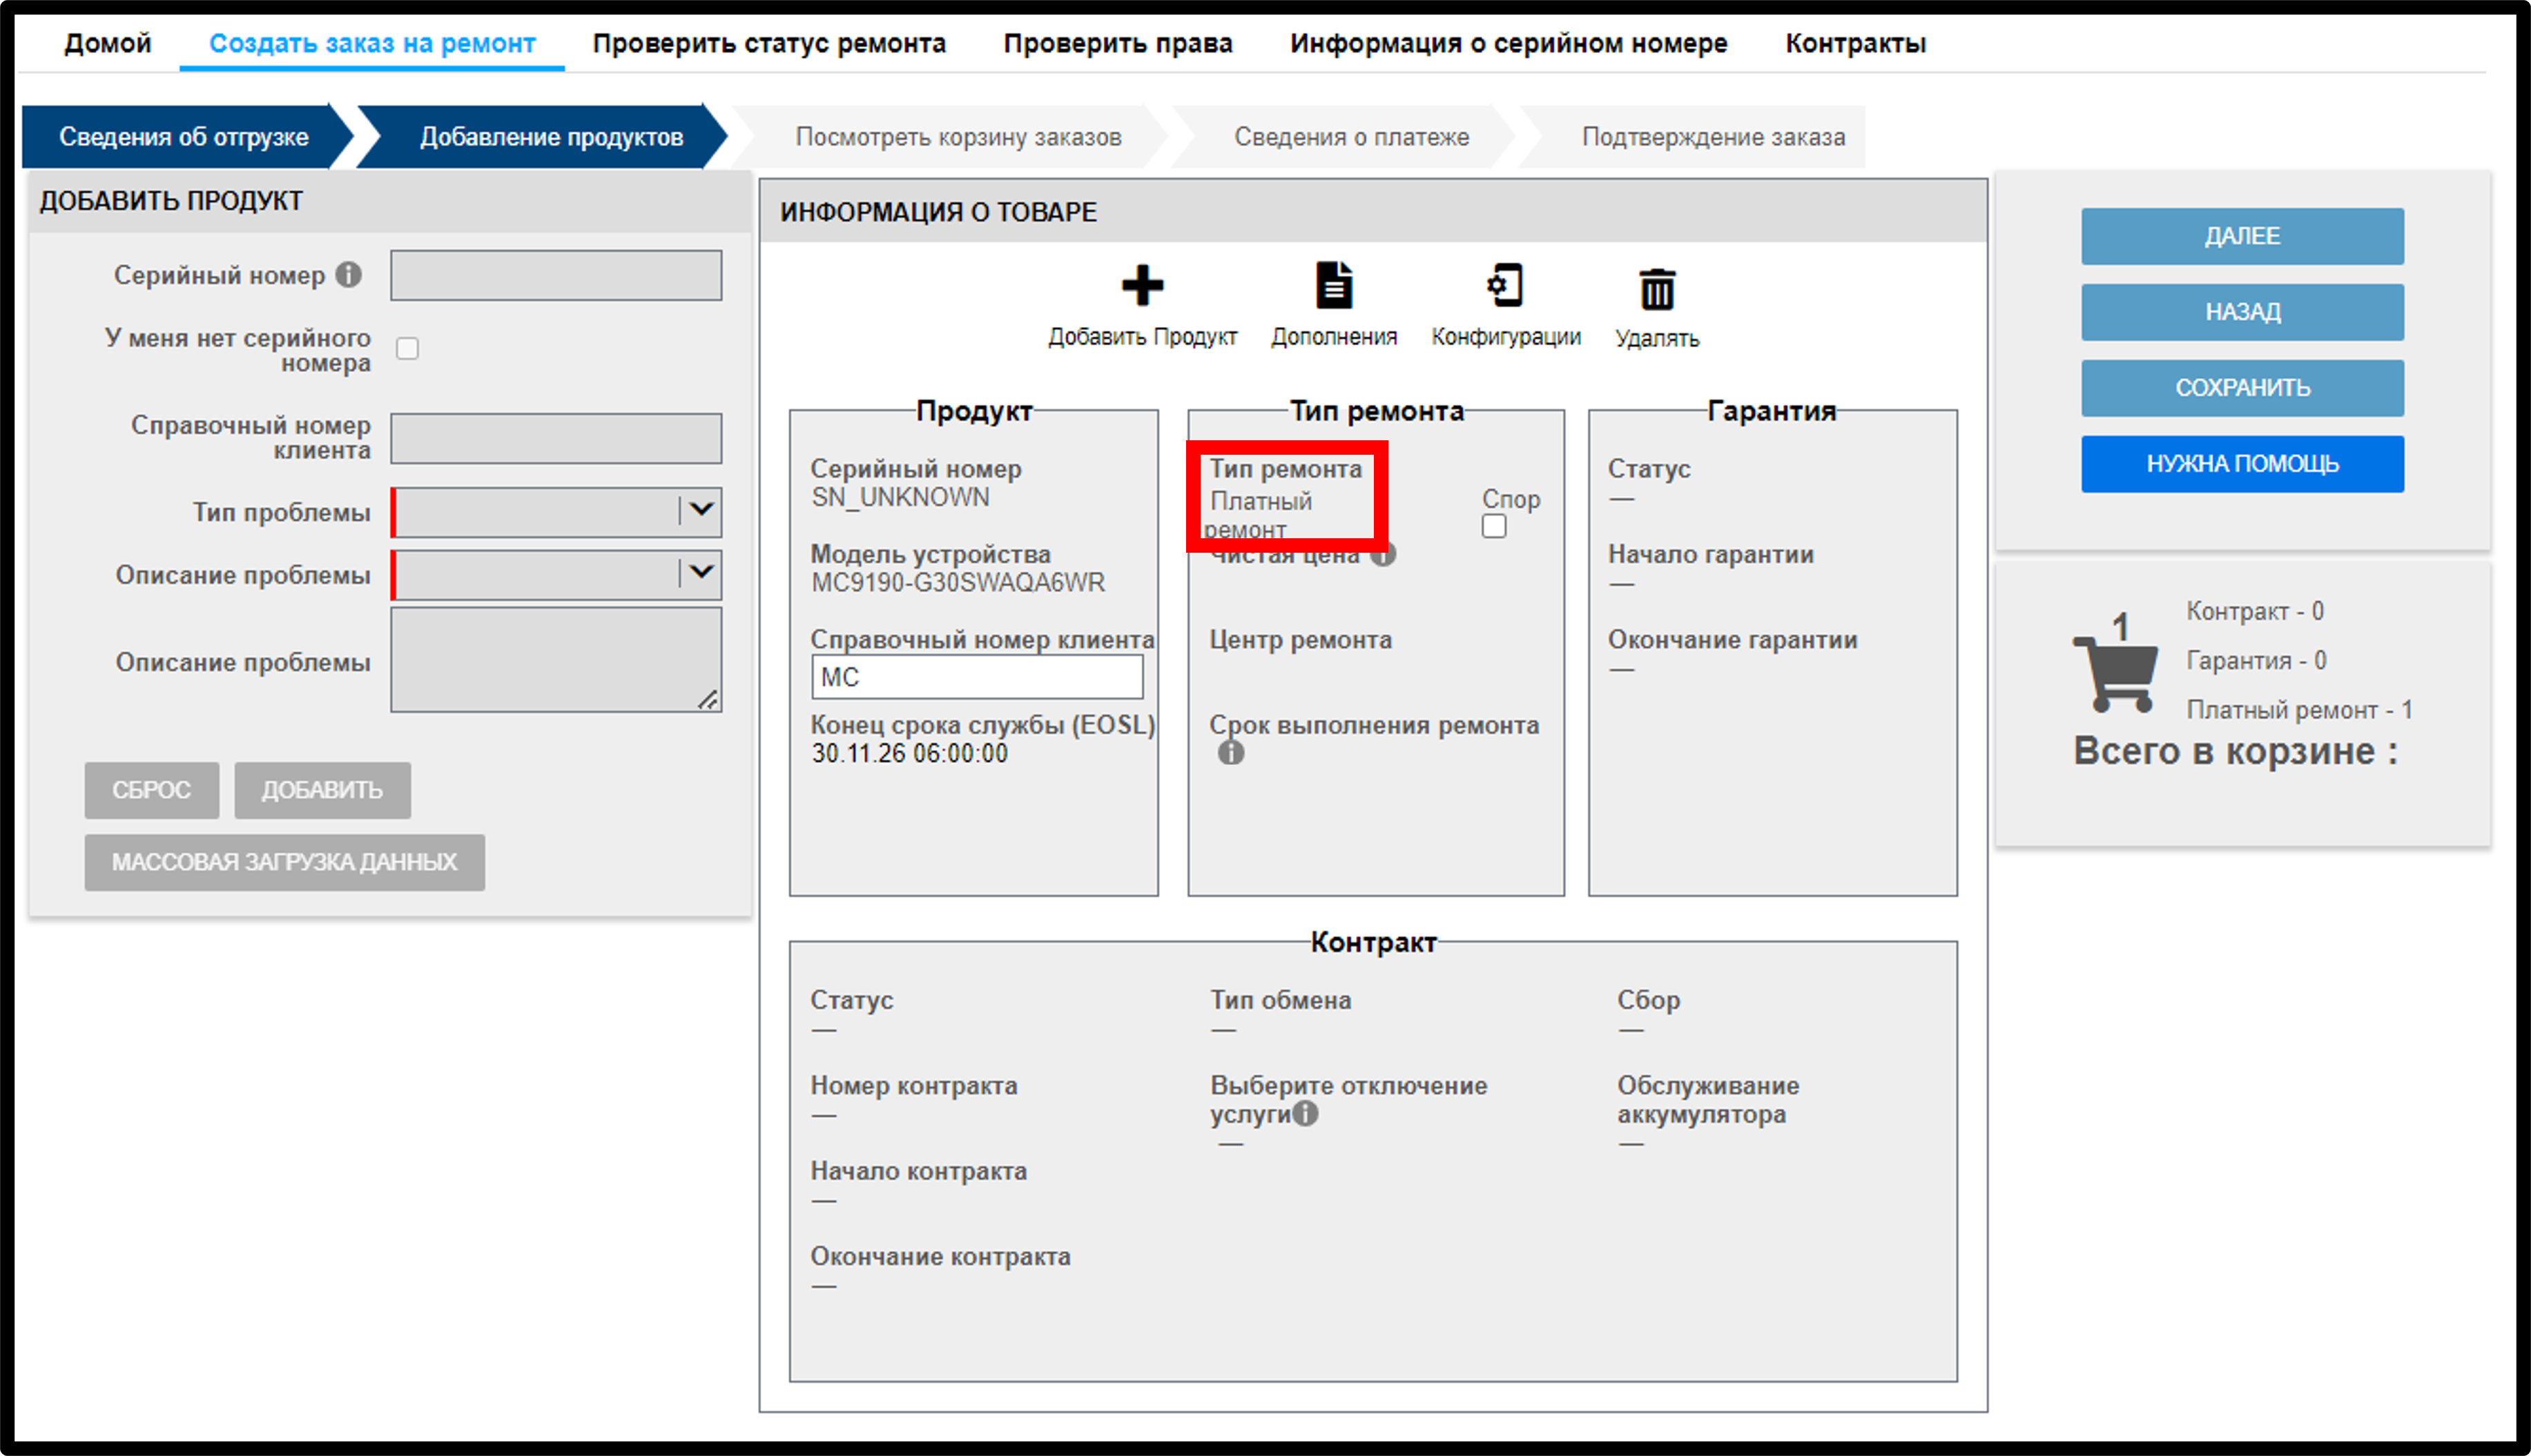This screenshot has height=1456, width=2531.
Task: Open the Дополнения document icon
Action: (1334, 286)
